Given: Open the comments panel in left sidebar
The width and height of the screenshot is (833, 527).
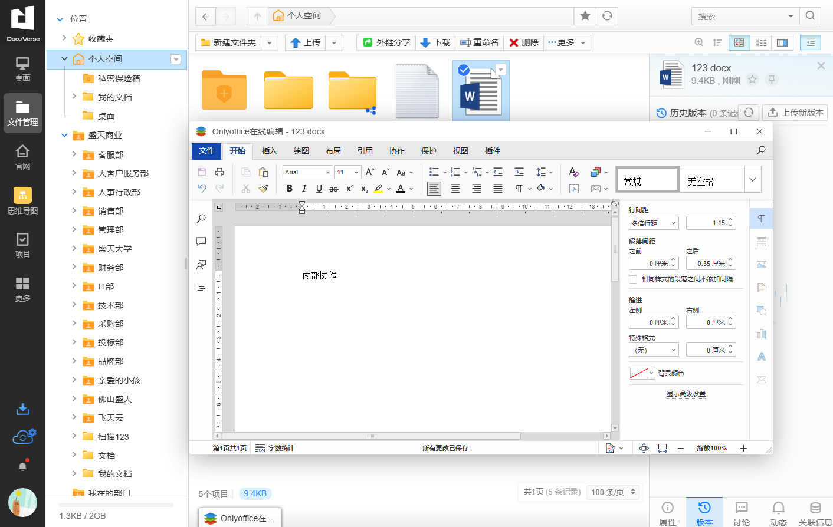Looking at the screenshot, I should [201, 242].
